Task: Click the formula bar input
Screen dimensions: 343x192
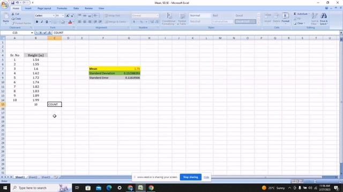Action: tap(196, 33)
